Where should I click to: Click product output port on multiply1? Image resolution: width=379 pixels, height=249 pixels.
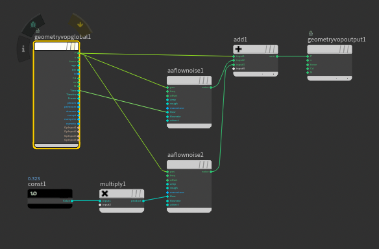(143, 201)
